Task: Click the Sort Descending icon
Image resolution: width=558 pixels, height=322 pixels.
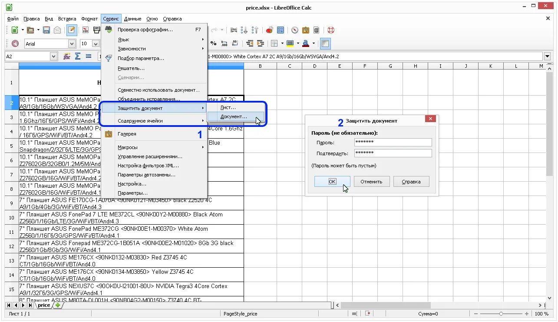Action: tap(255, 30)
